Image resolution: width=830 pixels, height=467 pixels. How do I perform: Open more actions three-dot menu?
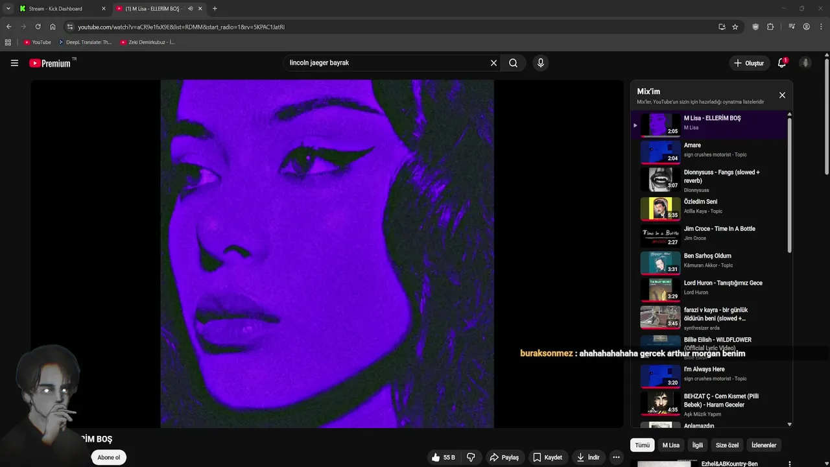coord(616,457)
